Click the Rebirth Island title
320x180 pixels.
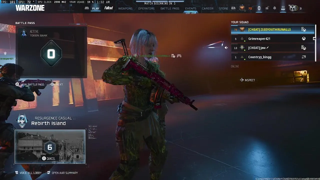coord(48,123)
